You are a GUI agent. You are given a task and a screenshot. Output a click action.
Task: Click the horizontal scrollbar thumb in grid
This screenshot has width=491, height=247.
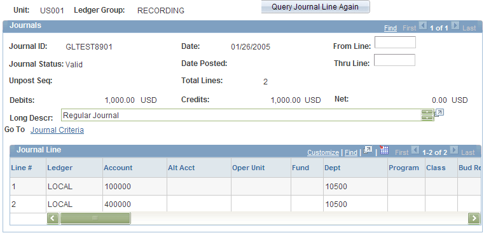click(95, 218)
